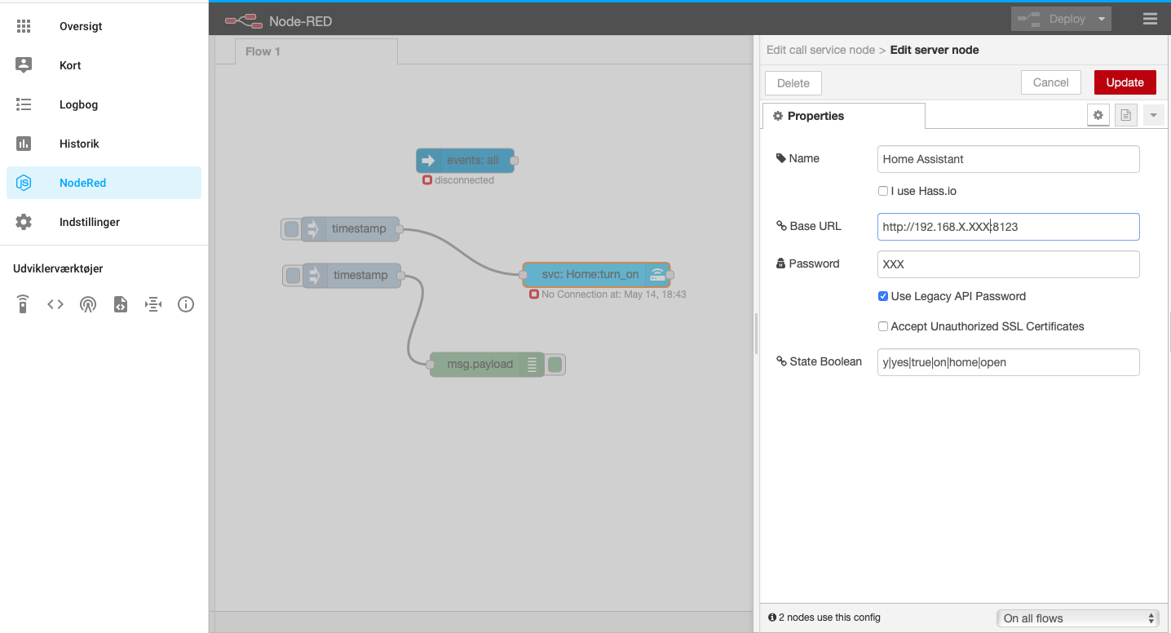Switch to the Flow 1 tab
This screenshot has height=633, width=1171.
click(263, 51)
